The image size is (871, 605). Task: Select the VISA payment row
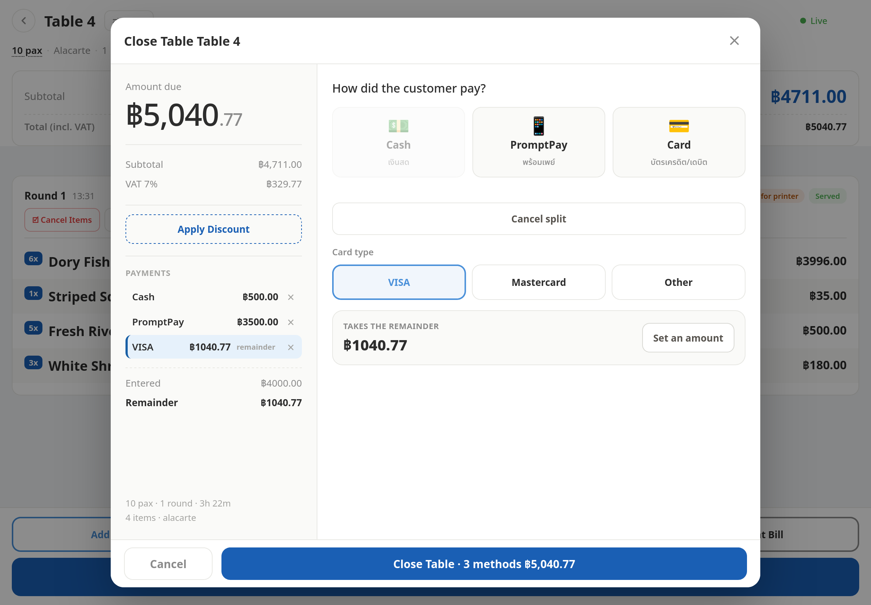[x=213, y=347]
